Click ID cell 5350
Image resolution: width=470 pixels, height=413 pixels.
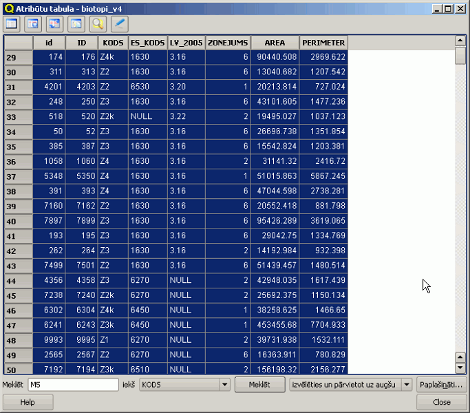81,176
